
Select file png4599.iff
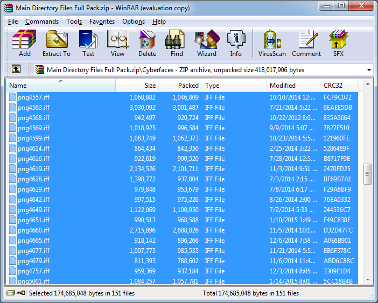[182, 138]
